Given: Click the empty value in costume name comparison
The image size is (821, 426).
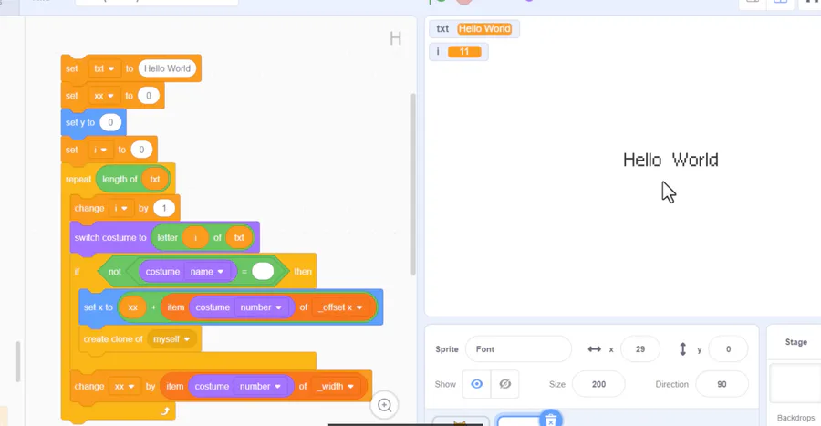Looking at the screenshot, I should coord(263,272).
